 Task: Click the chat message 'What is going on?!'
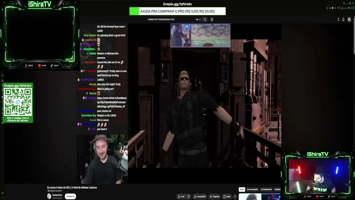(105, 89)
